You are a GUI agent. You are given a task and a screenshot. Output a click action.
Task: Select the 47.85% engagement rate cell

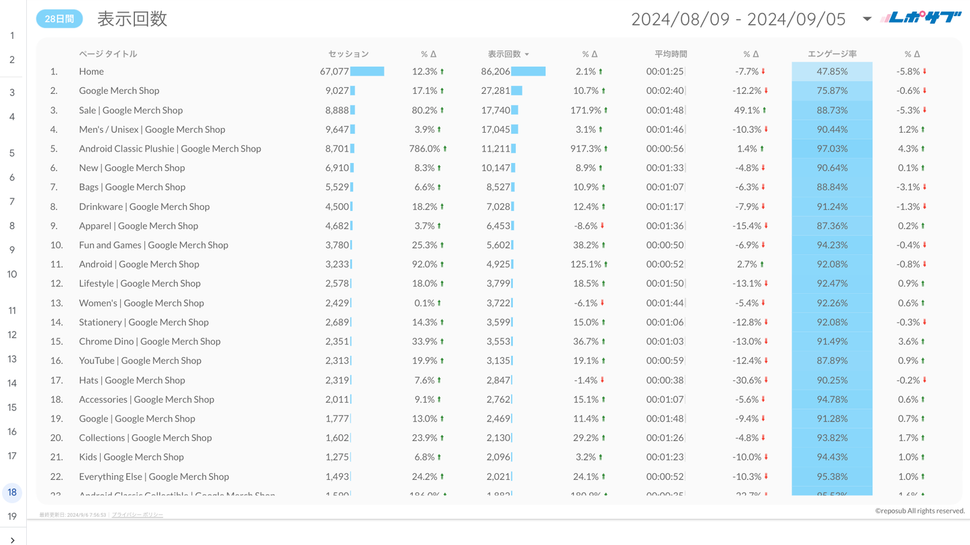(x=832, y=72)
